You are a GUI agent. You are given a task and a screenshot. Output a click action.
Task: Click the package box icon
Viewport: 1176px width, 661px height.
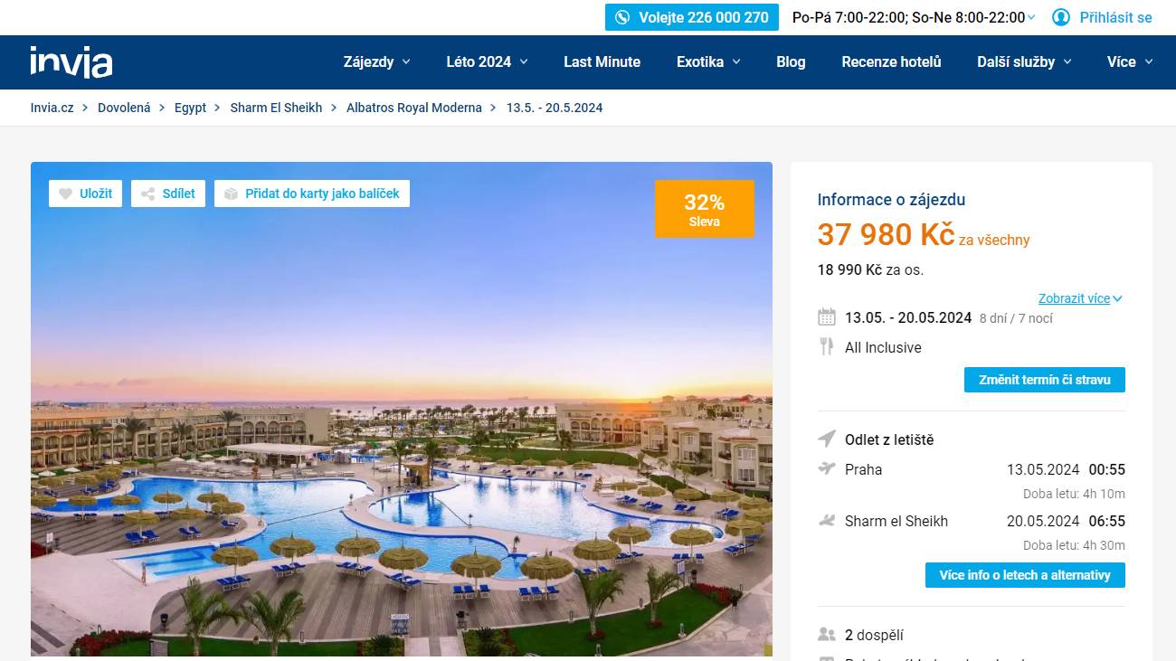231,194
